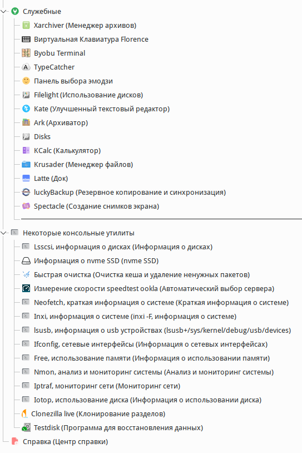Launch KCalc (Калькулятор)
Image resolution: width=302 pixels, height=453 pixels.
coord(67,150)
